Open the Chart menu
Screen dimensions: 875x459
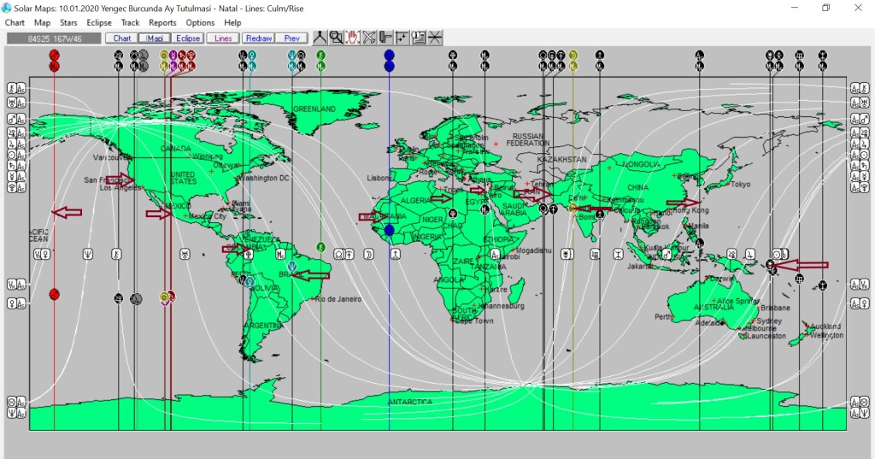[x=15, y=23]
